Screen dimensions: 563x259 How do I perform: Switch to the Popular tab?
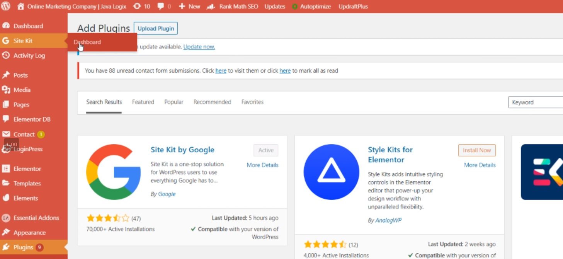[x=174, y=102]
